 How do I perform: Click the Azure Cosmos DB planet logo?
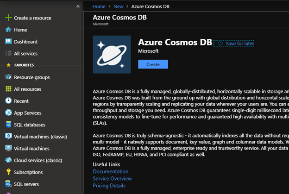(112, 55)
